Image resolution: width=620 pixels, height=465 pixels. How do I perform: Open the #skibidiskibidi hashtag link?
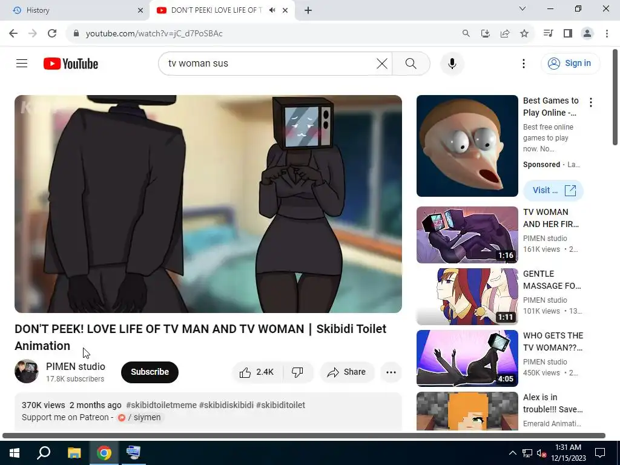click(226, 405)
